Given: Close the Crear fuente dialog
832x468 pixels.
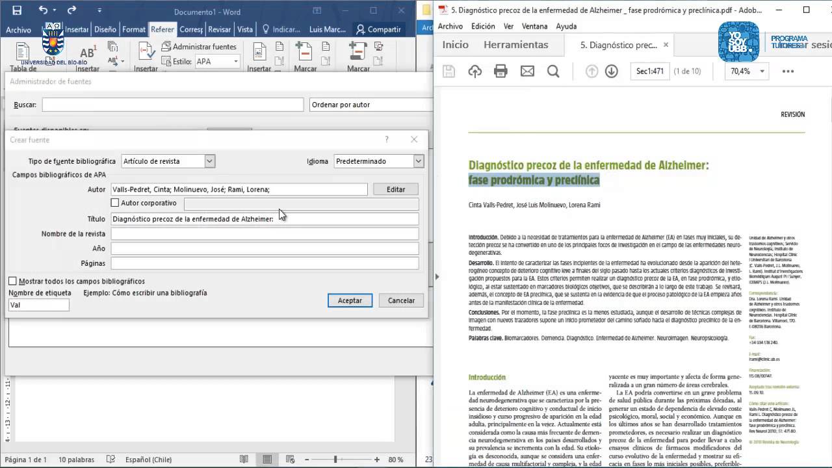Looking at the screenshot, I should [414, 140].
